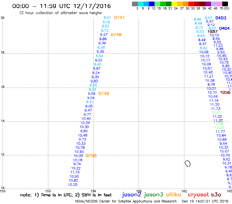
Task: Select the green 12.20 wave height value
Action: click(x=219, y=127)
